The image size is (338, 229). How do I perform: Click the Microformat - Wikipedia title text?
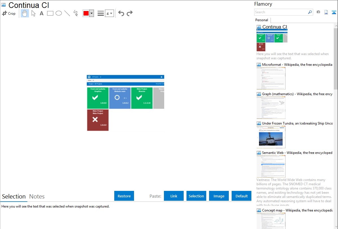pyautogui.click(x=297, y=65)
